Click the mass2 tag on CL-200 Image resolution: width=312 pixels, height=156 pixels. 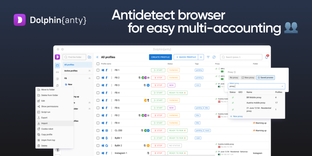coord(207,130)
